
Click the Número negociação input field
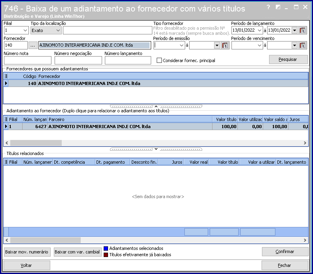pyautogui.click(x=78, y=60)
